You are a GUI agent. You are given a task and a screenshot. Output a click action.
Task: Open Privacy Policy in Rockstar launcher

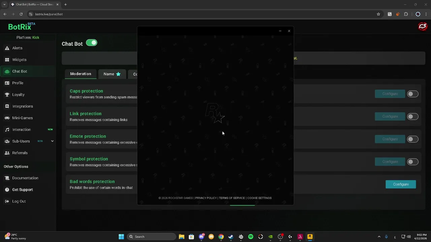(x=206, y=198)
